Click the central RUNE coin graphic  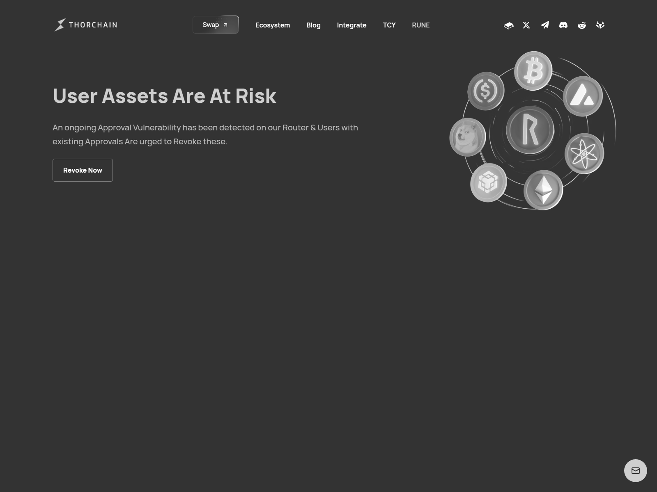(530, 130)
